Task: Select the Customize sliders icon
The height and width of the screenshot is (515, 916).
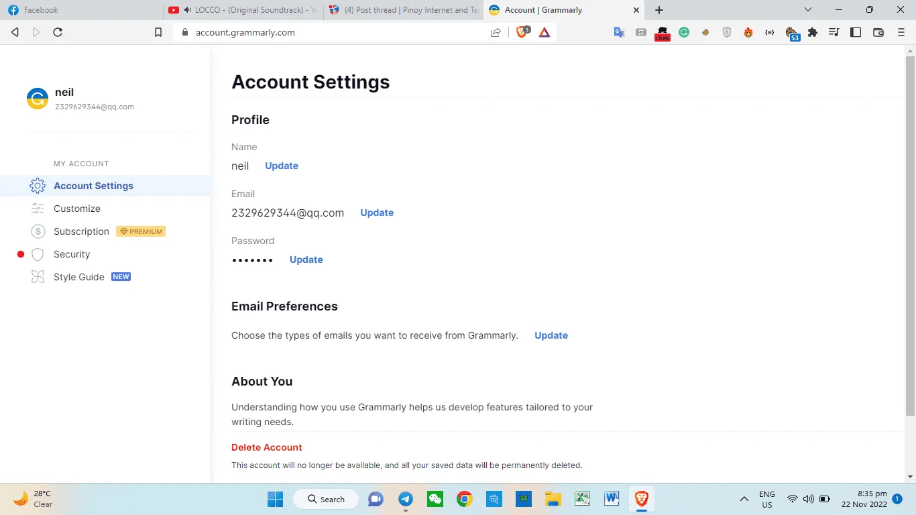Action: 38,209
